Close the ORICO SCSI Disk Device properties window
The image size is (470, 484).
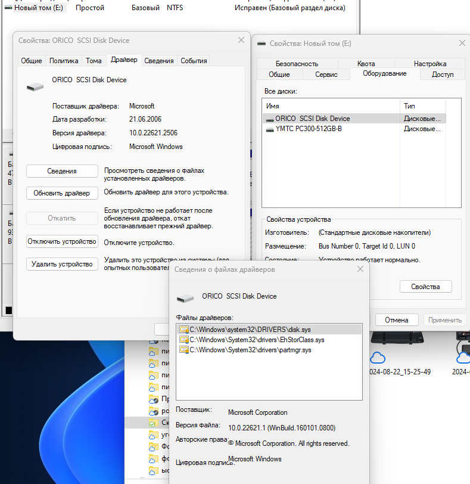tap(241, 40)
